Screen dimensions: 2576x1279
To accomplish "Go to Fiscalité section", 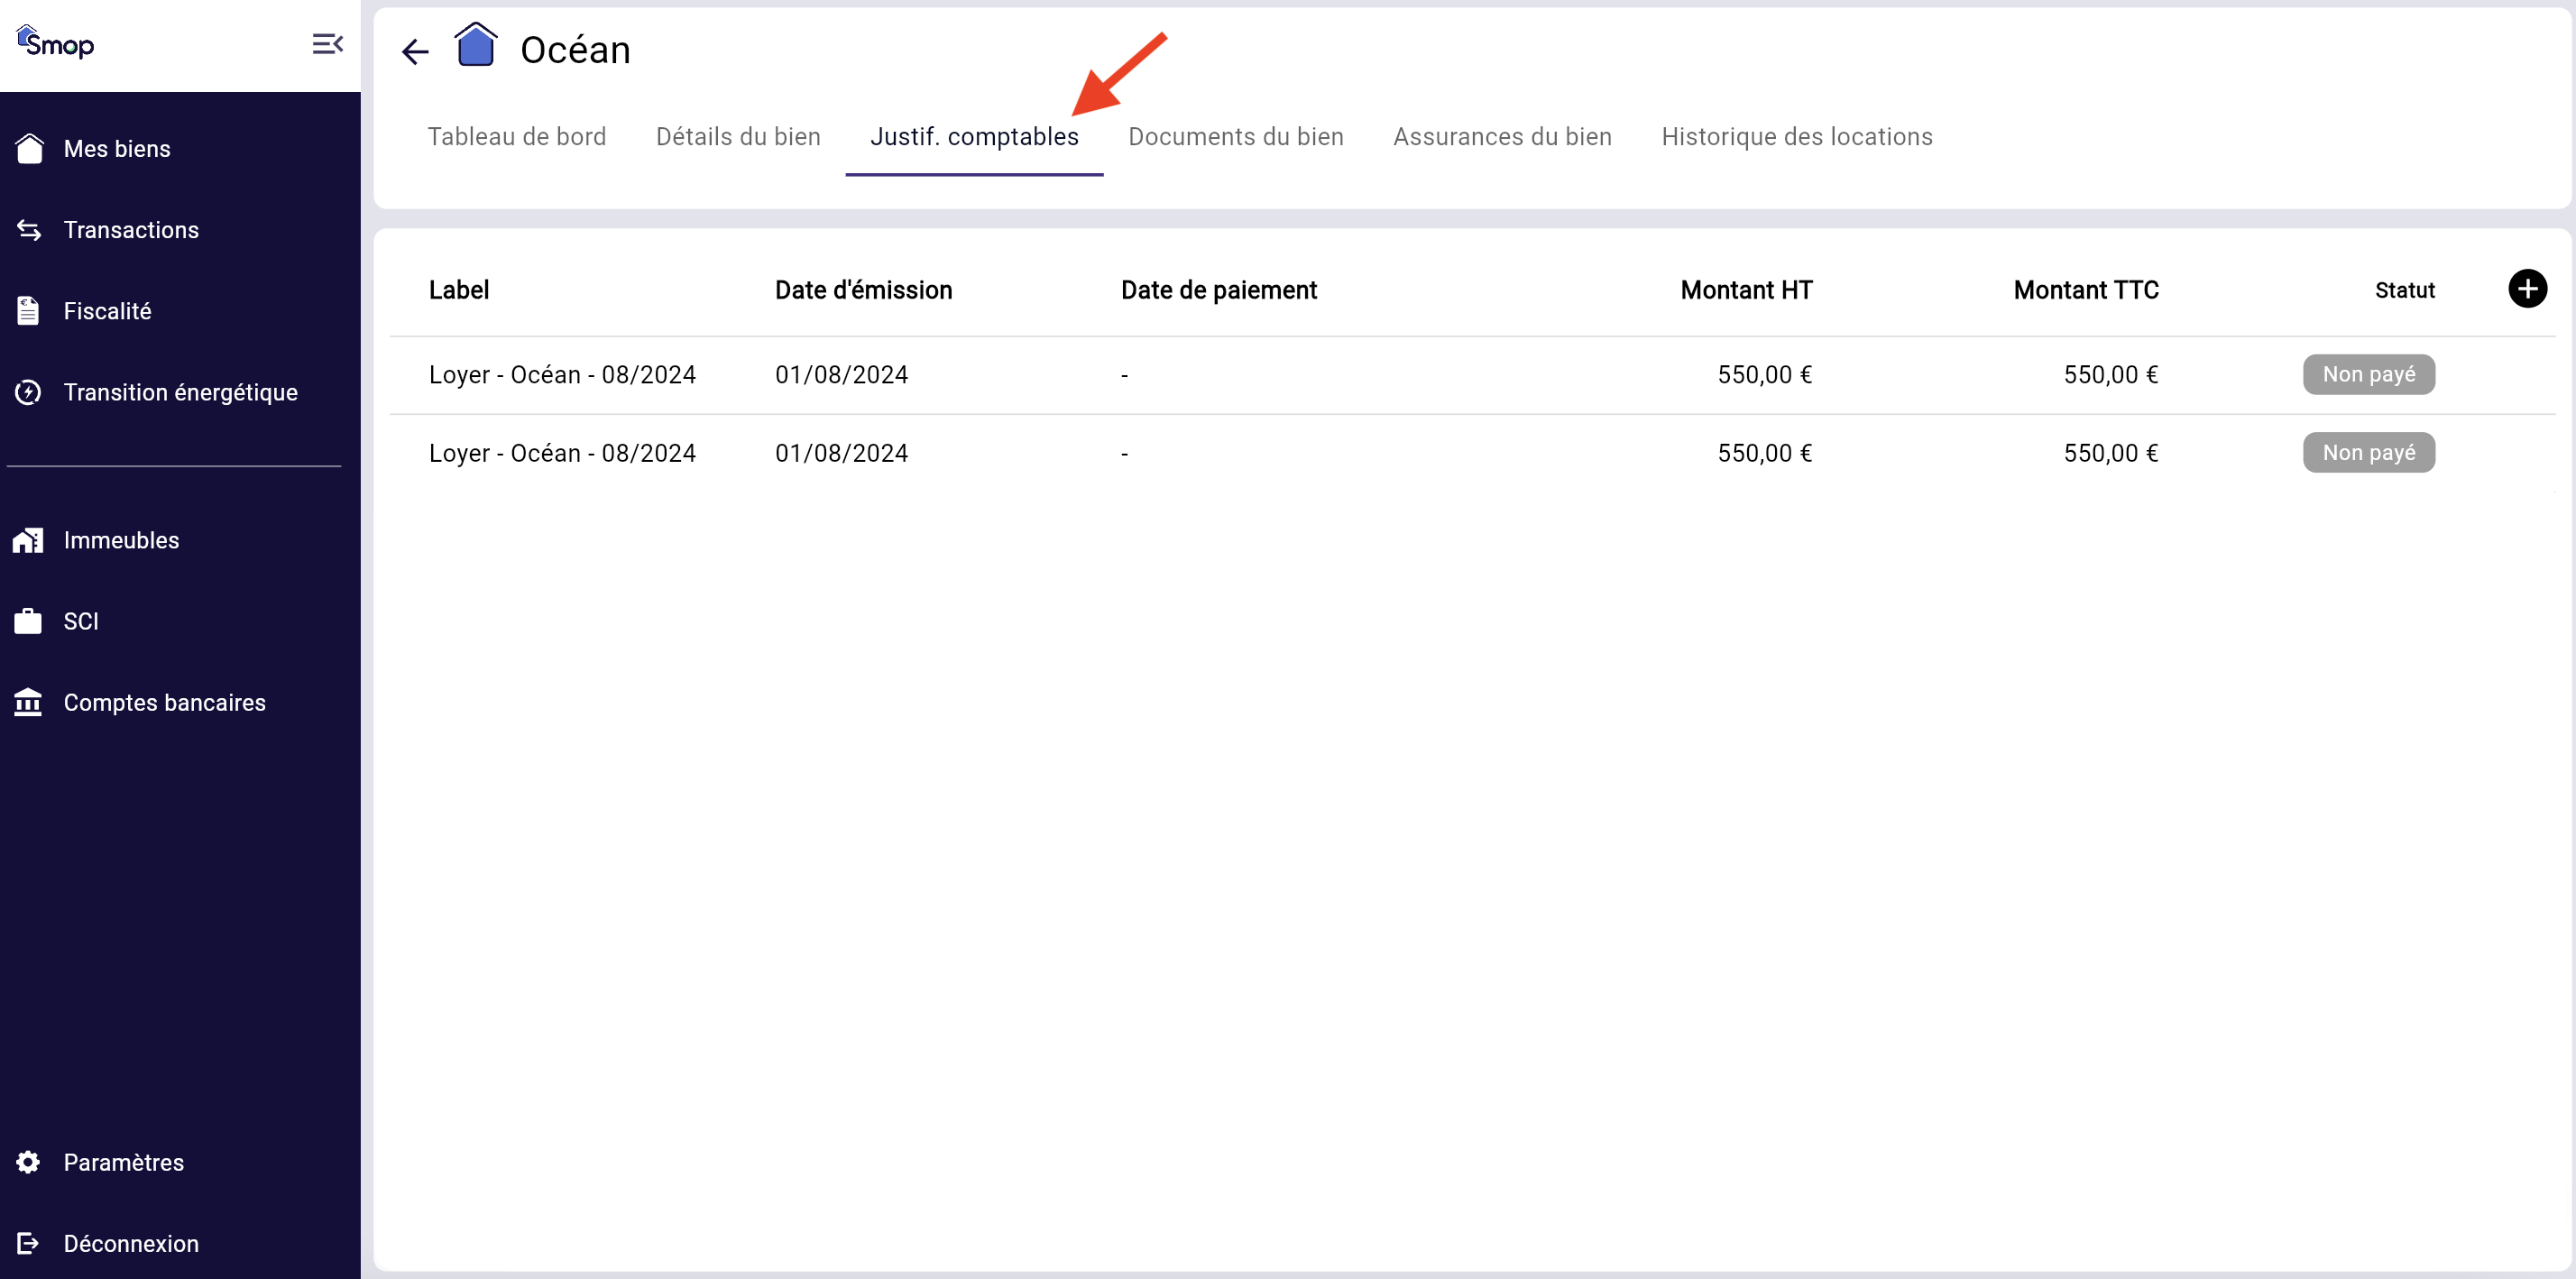I will pyautogui.click(x=107, y=311).
